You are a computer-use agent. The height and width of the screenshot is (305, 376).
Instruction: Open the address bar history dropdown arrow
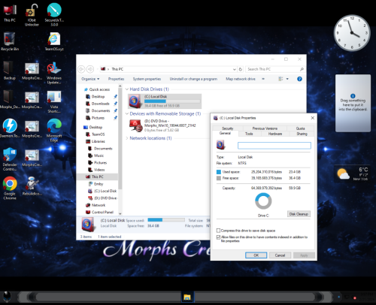[x=235, y=69]
